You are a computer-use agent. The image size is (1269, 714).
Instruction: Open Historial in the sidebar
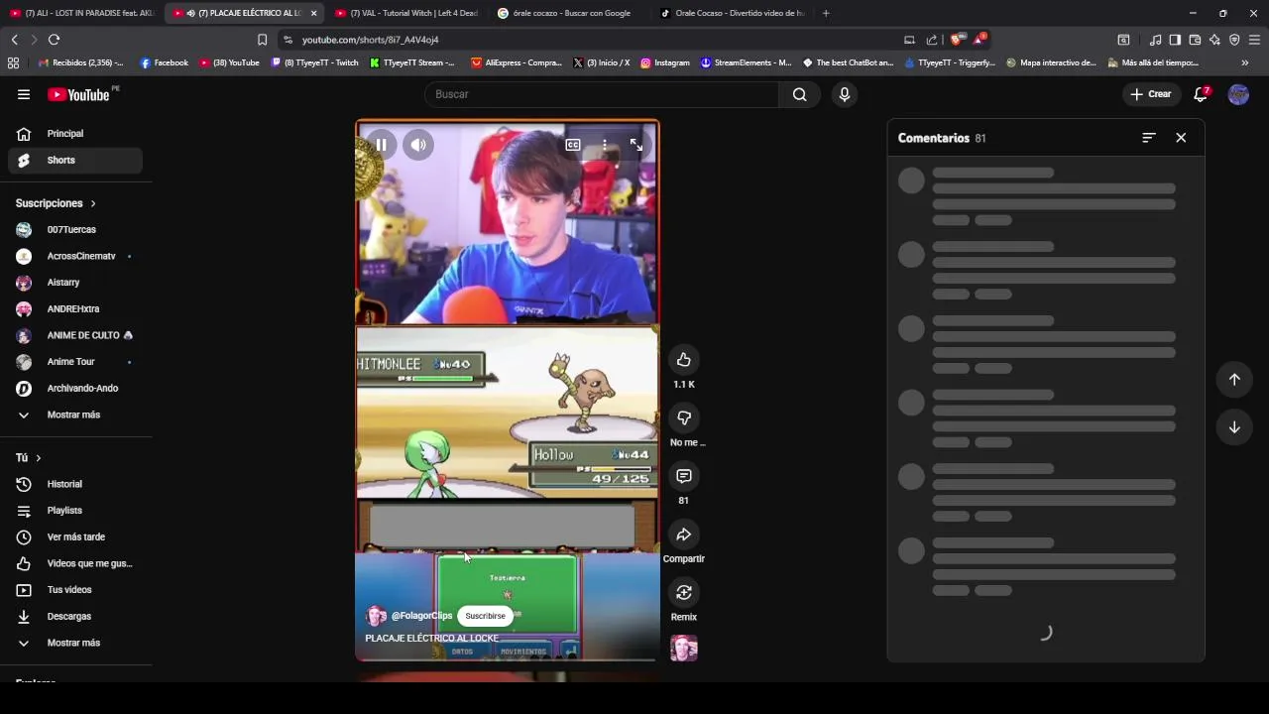click(75, 484)
